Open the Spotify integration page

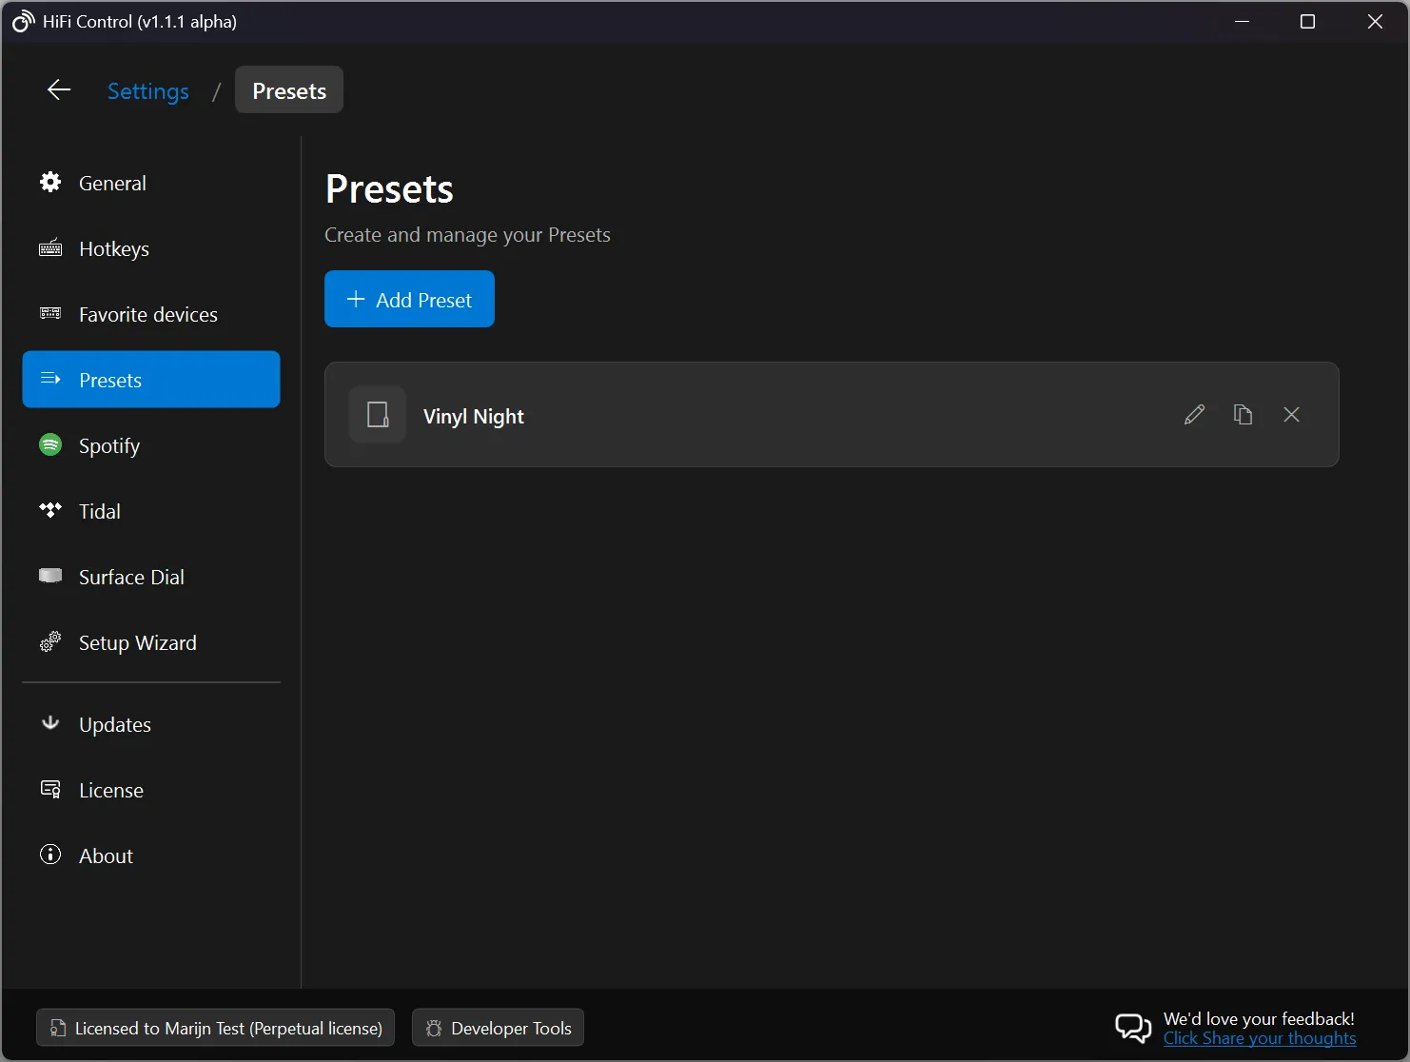coord(108,445)
